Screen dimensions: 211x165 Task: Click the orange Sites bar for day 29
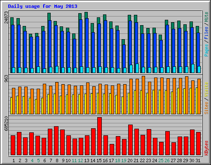pyautogui.click(x=187, y=95)
